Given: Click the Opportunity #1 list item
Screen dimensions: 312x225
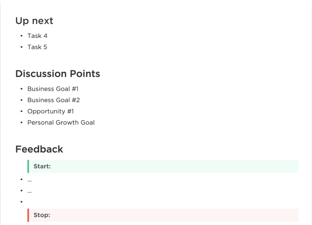Looking at the screenshot, I should (x=49, y=111).
